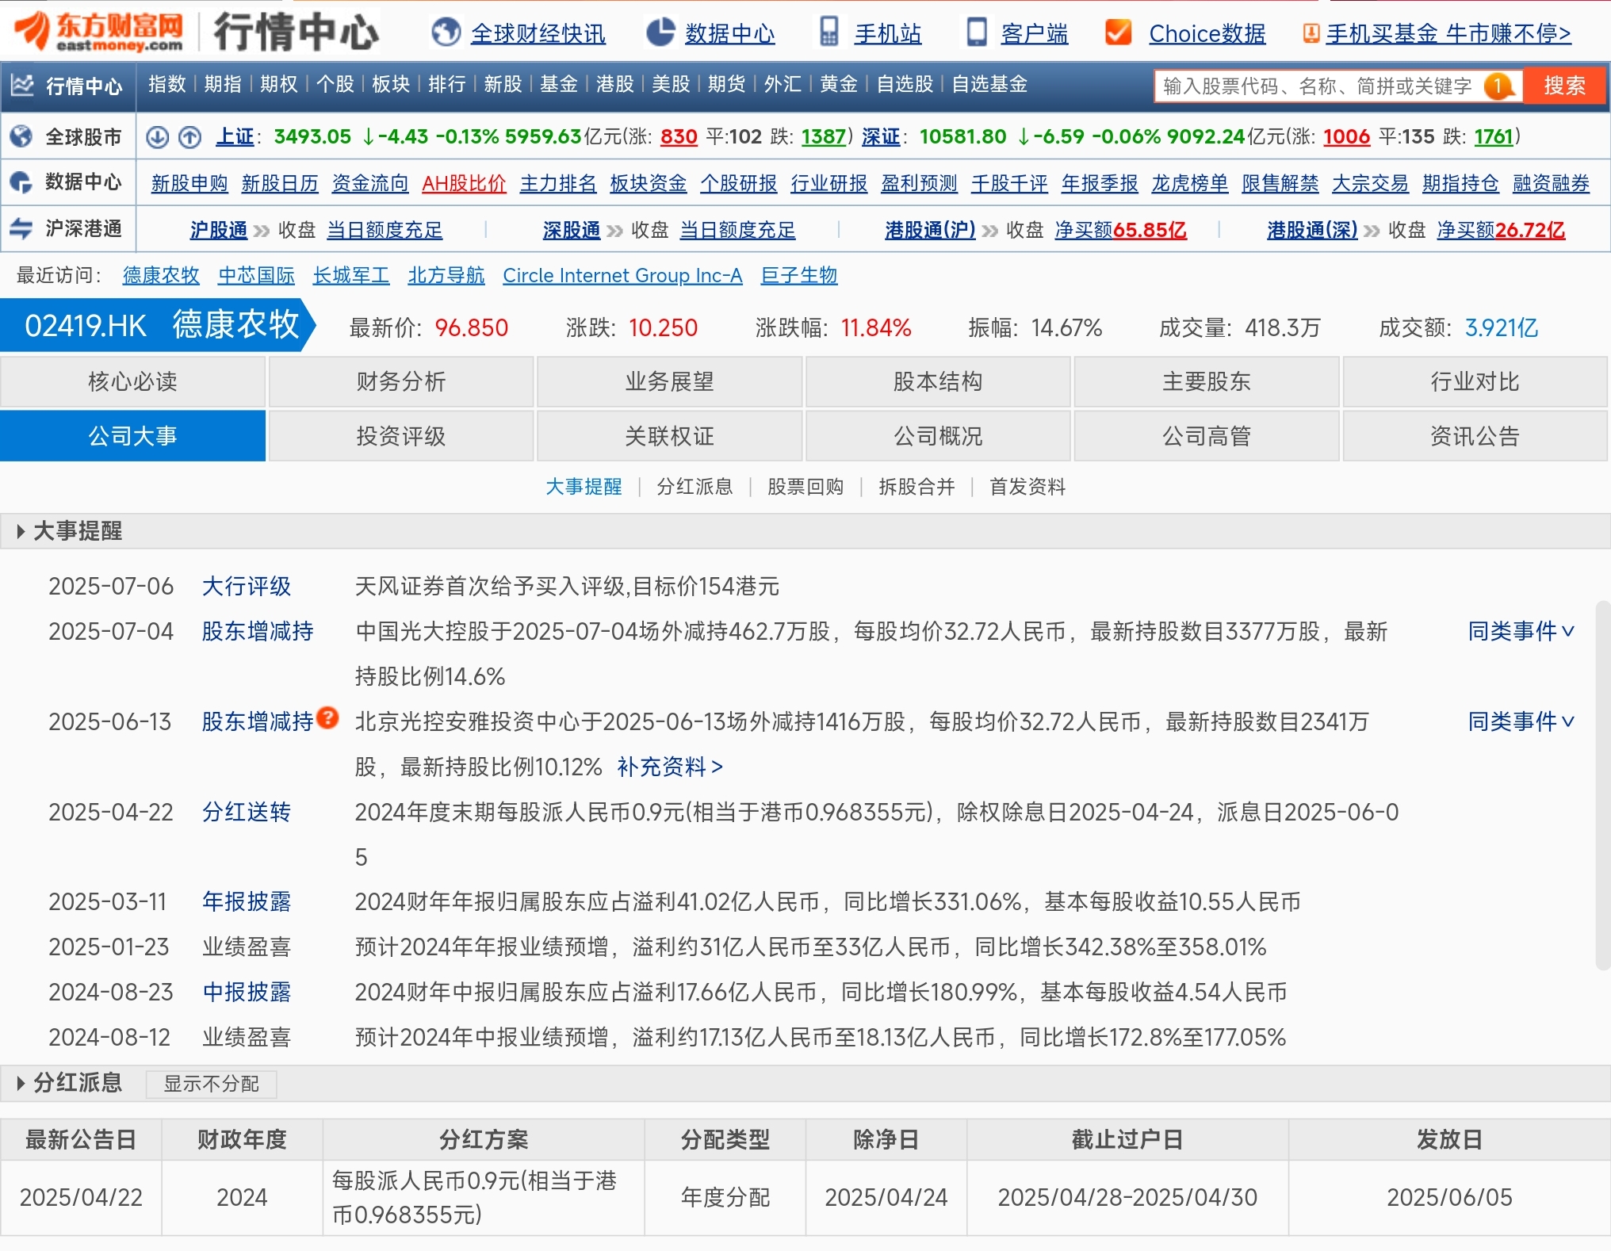Jump to 首发资料 sub-section link
This screenshot has height=1251, width=1611.
(x=1027, y=486)
